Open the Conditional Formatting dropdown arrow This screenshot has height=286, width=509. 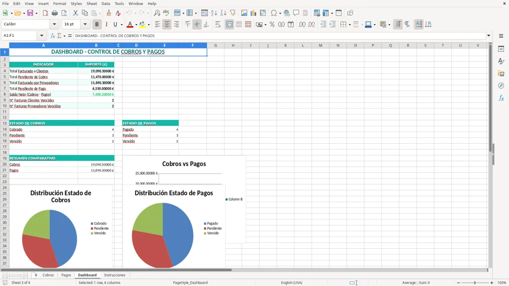[389, 25]
